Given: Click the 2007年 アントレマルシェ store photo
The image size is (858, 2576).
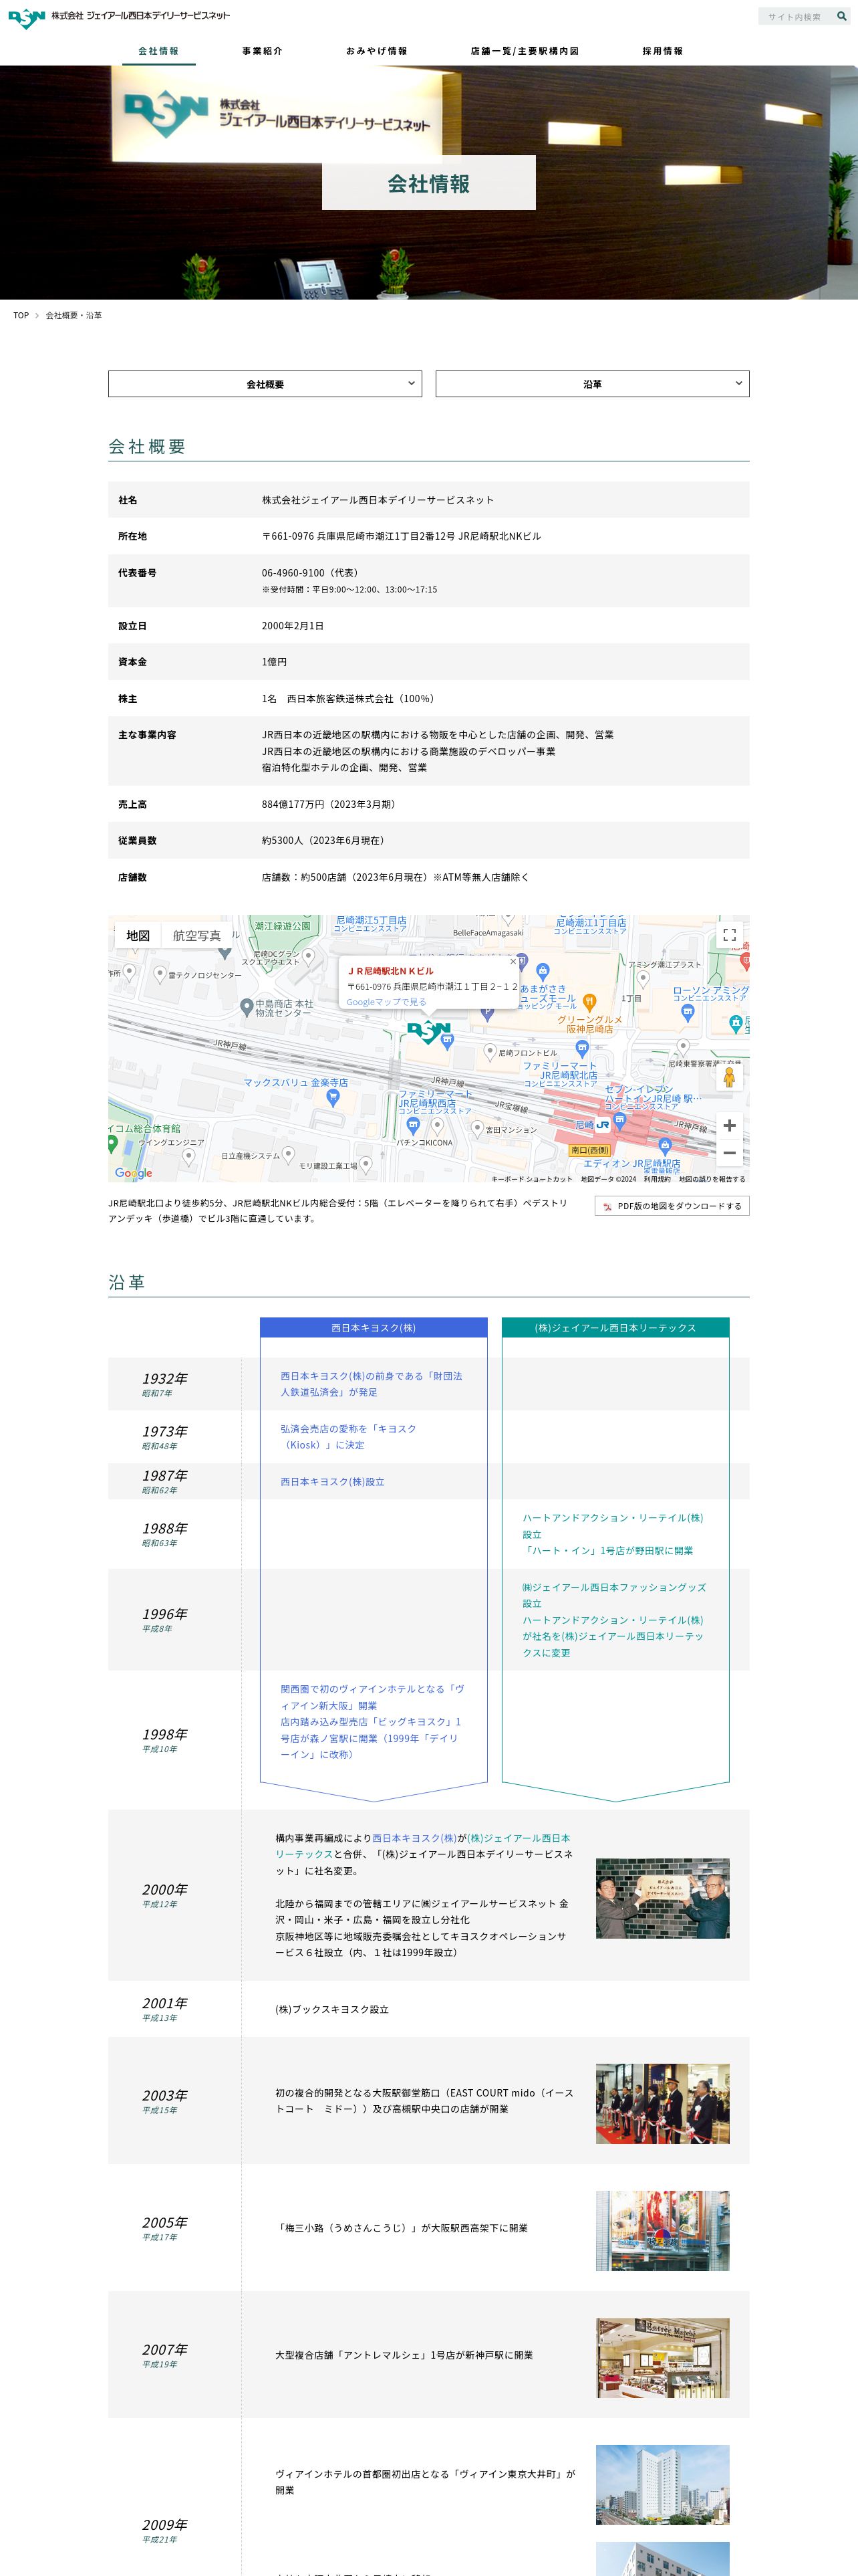Looking at the screenshot, I should (662, 2358).
